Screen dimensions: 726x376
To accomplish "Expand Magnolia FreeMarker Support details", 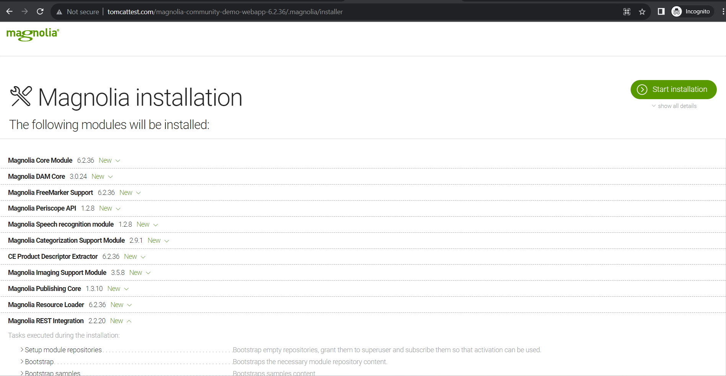I will click(139, 193).
